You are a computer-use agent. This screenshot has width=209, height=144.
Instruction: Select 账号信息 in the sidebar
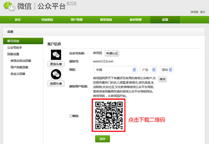(23, 41)
